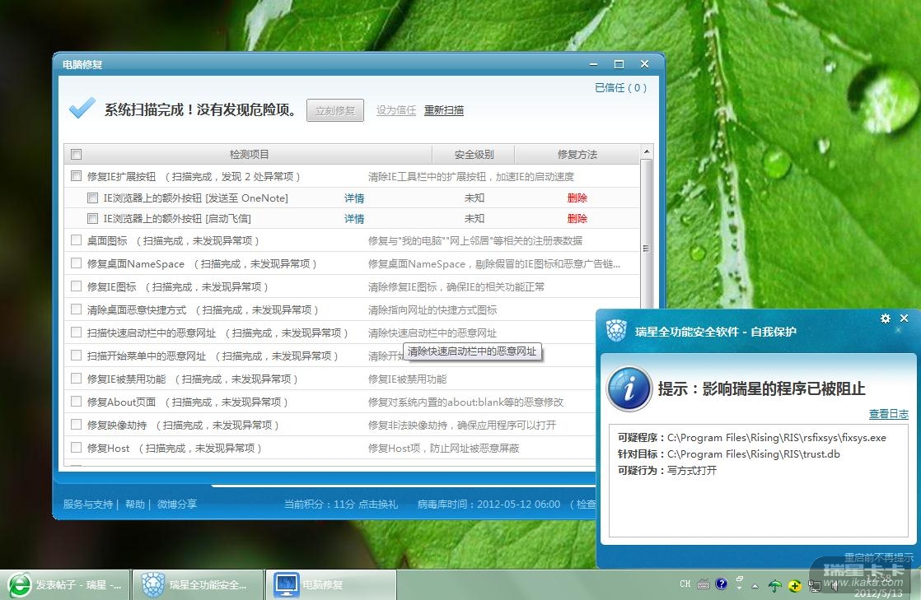Switch to 电脑修复 taskbar window

click(331, 584)
